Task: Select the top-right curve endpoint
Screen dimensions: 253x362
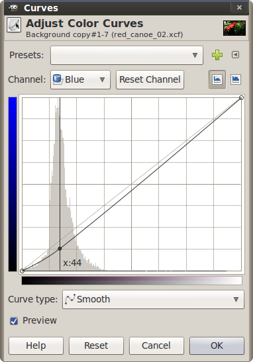Action: tap(241, 98)
